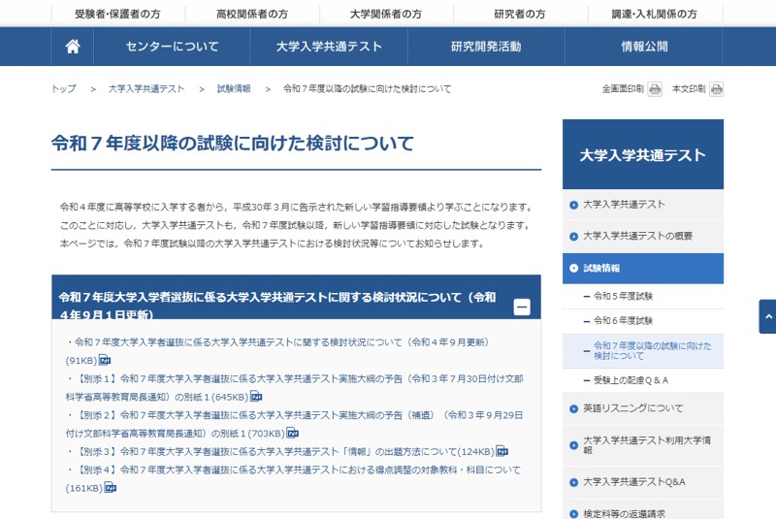The height and width of the screenshot is (519, 776).
Task: Open PDF icon next to (703KB)
Action: click(x=293, y=433)
